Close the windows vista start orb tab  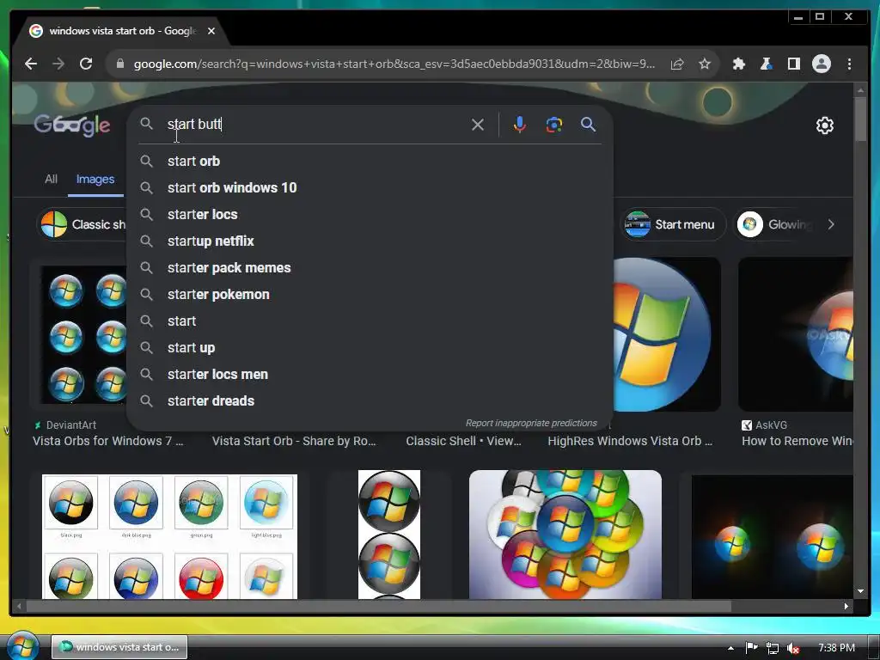pyautogui.click(x=211, y=31)
